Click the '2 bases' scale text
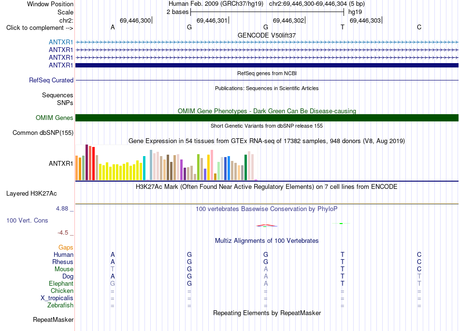The width and height of the screenshot is (459, 331). 177,12
